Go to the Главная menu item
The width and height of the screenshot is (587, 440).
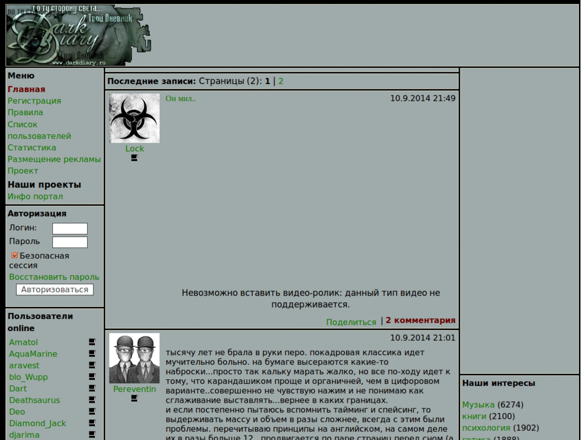coord(26,89)
